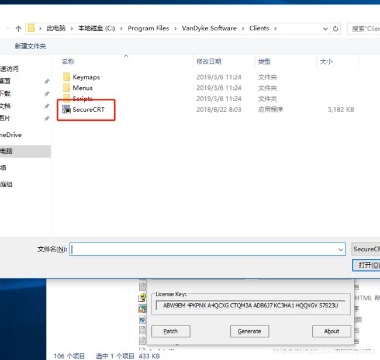
Task: Open About in the keygen window
Action: click(x=331, y=331)
